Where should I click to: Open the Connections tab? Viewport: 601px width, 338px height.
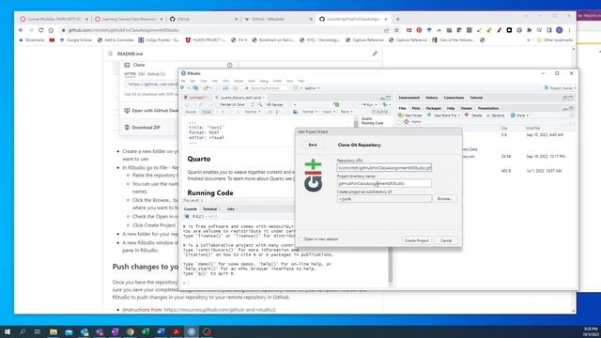tap(454, 98)
